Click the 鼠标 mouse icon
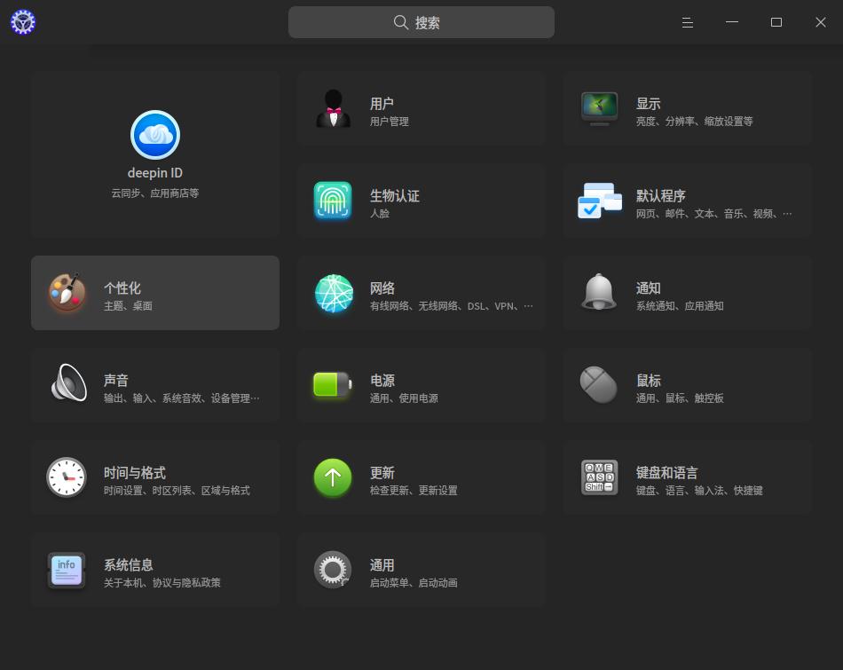The image size is (843, 670). pos(598,384)
